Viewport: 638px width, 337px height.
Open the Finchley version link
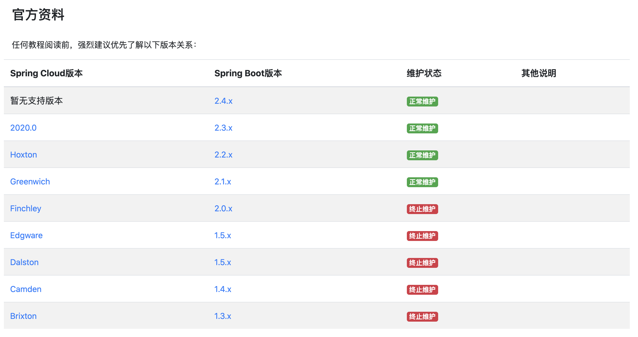[x=26, y=209]
